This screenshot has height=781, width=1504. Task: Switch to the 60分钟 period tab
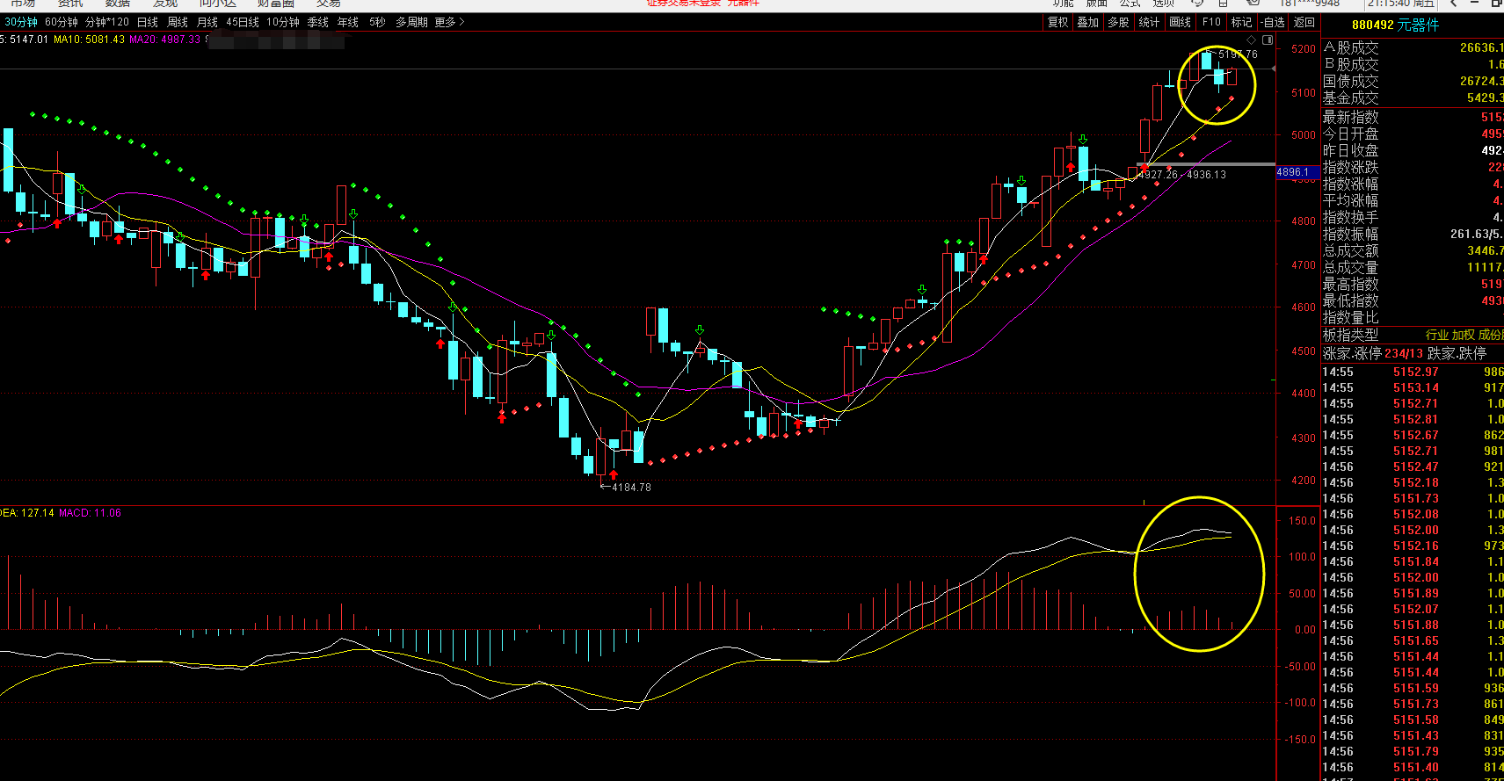[x=62, y=22]
